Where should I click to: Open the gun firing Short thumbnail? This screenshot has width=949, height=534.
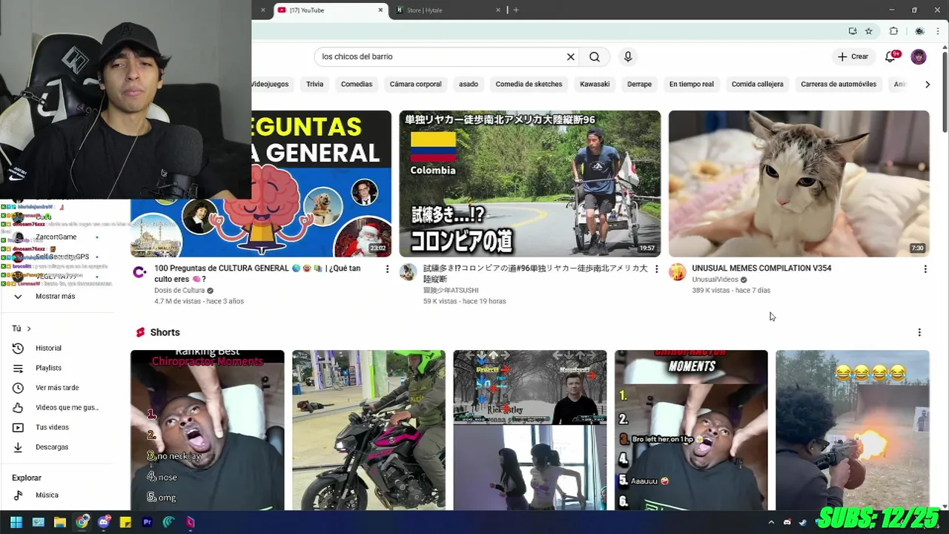pos(852,430)
